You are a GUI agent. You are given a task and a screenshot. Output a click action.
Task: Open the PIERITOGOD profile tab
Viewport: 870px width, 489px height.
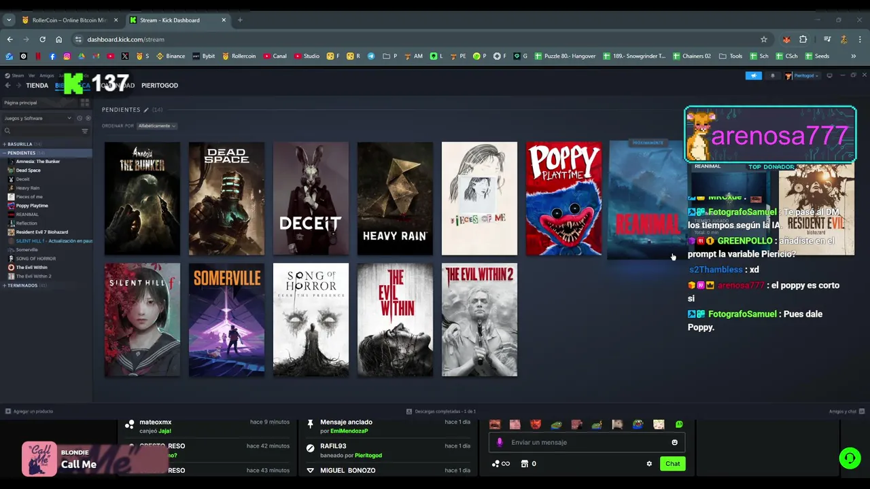(x=160, y=86)
